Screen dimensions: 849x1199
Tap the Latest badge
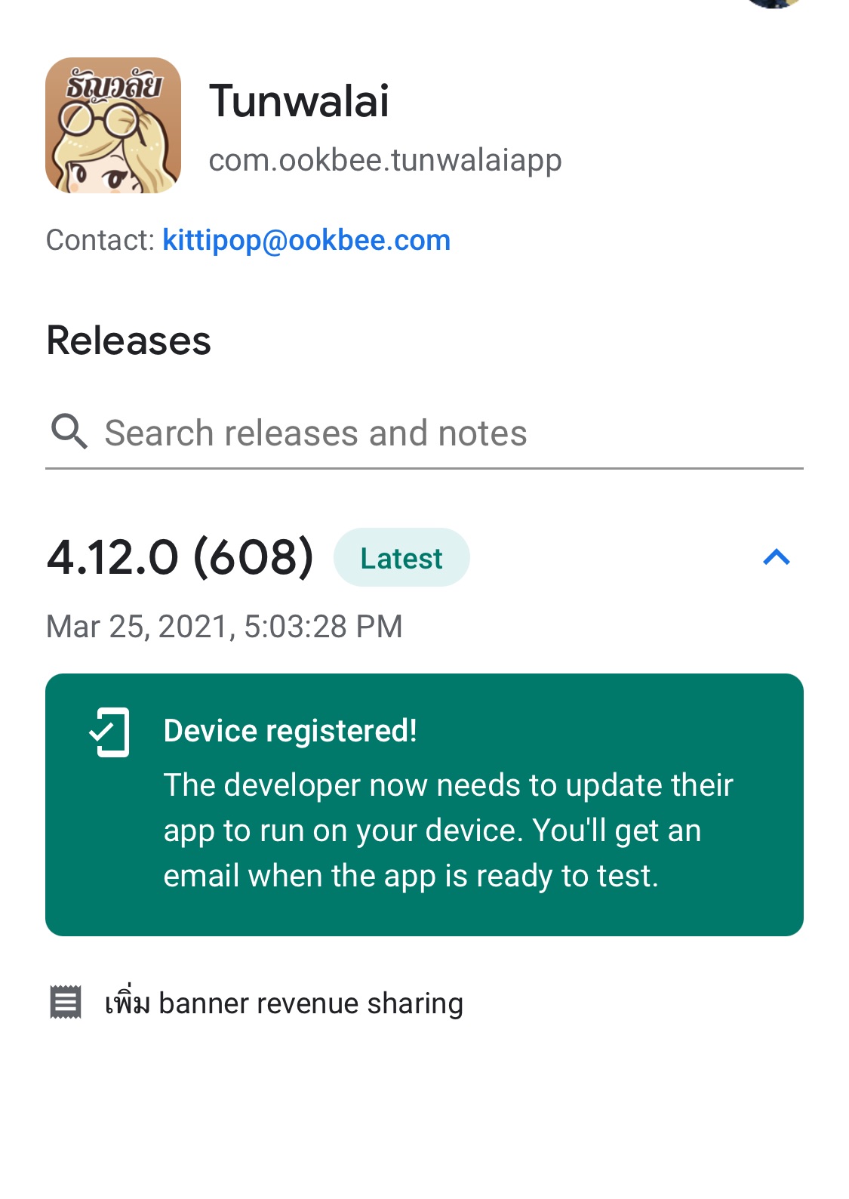tap(401, 558)
